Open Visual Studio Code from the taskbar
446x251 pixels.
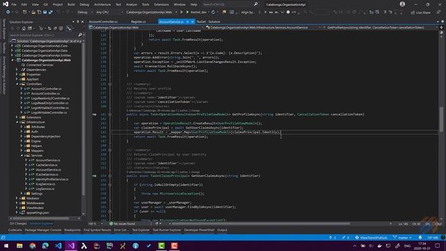pos(59,245)
